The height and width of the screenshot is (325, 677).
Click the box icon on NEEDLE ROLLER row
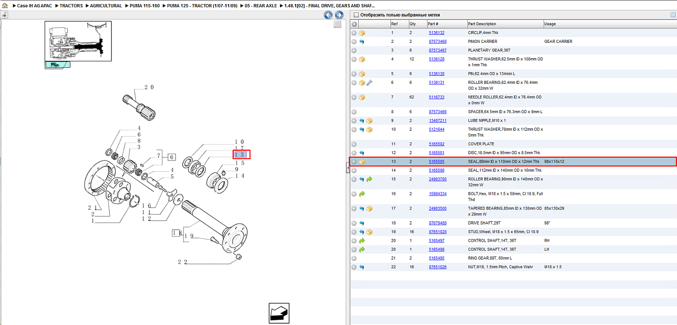pyautogui.click(x=362, y=97)
